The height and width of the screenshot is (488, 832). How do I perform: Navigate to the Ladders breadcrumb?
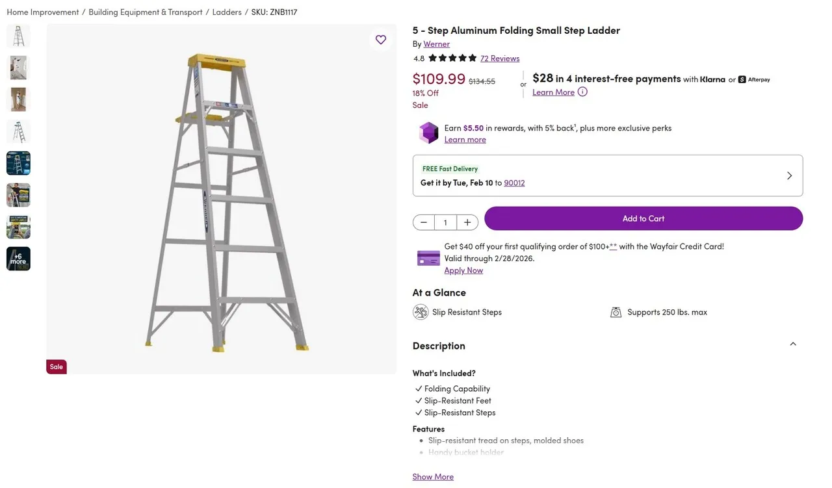point(226,12)
